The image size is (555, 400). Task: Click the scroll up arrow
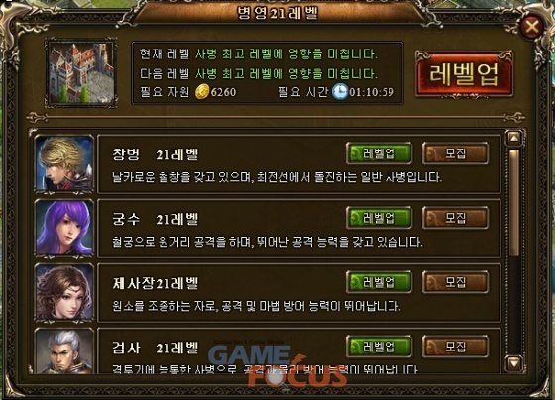coord(514,138)
